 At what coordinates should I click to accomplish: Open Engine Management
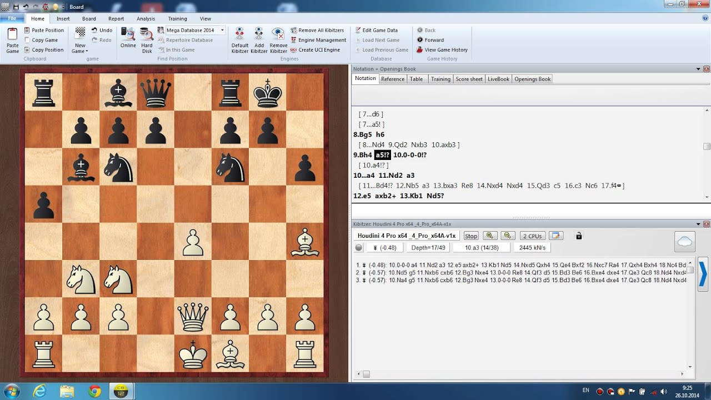[x=318, y=40]
